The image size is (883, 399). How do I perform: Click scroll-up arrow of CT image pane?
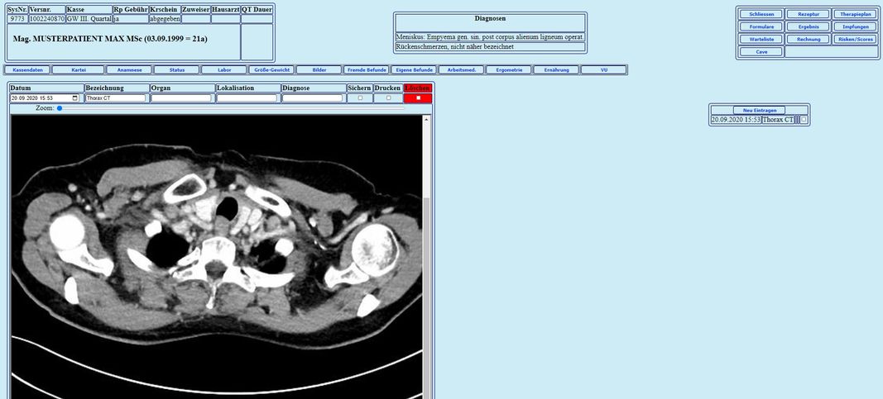[426, 120]
